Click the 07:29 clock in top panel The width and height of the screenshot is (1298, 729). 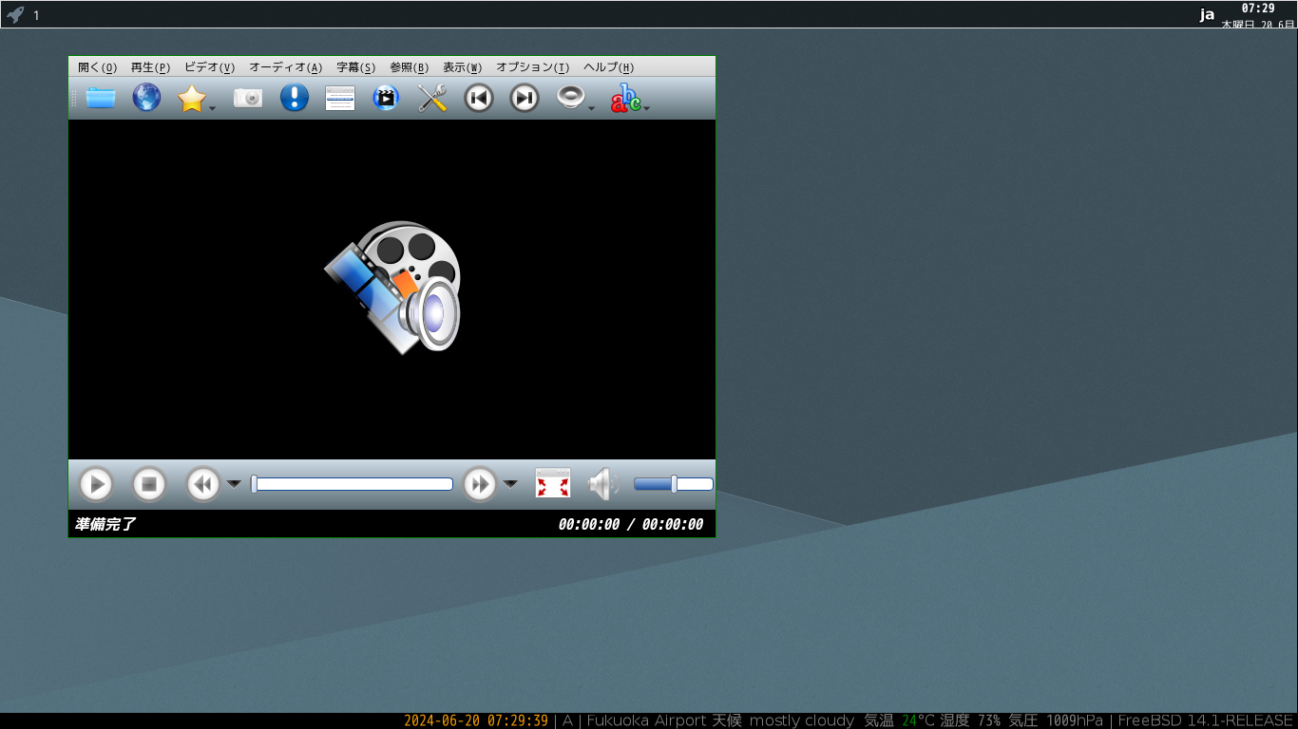point(1258,8)
